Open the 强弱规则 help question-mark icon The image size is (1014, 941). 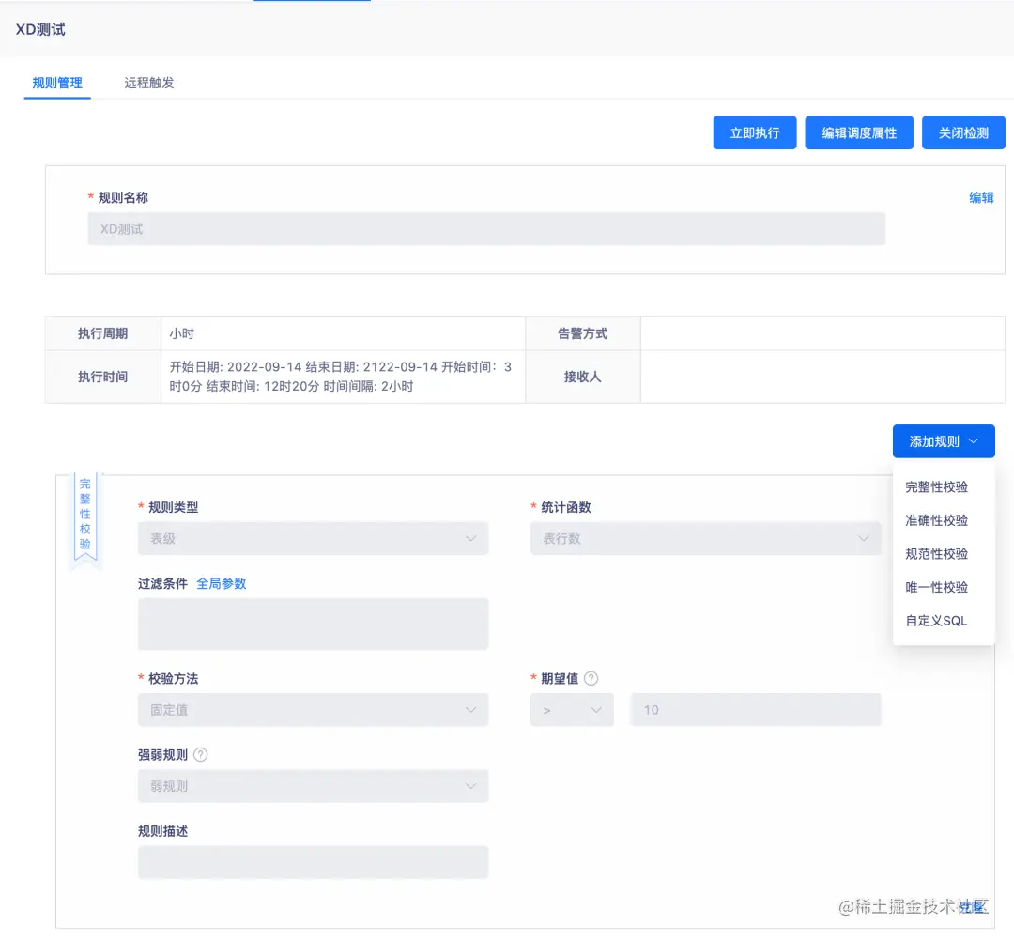click(201, 755)
